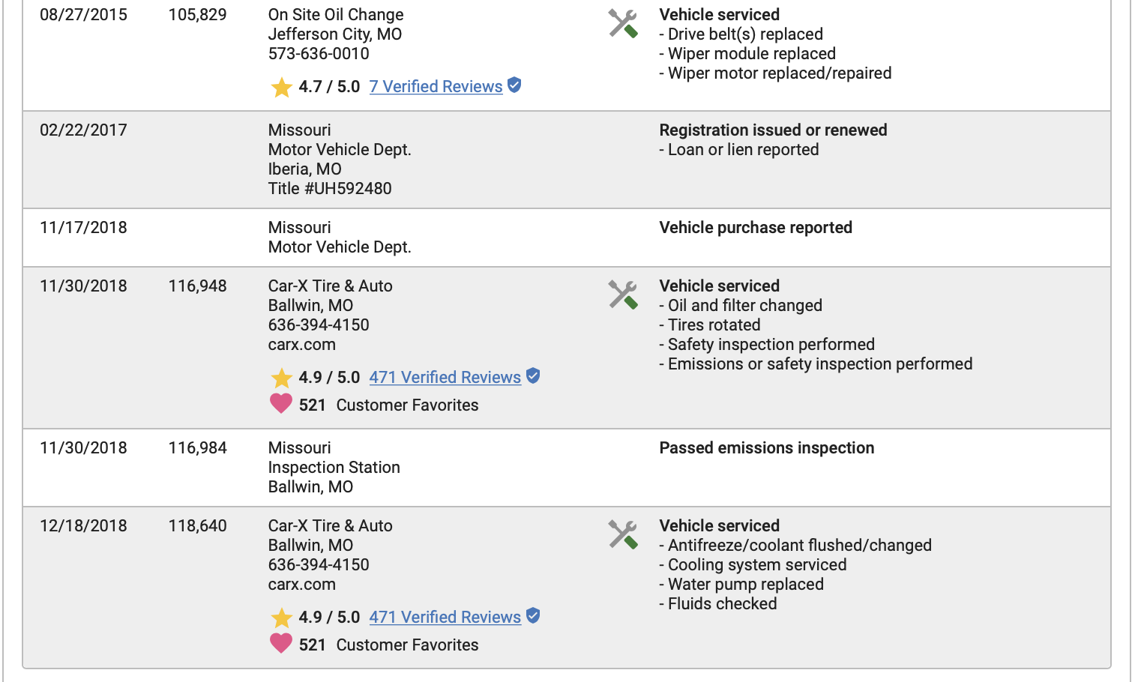
Task: Click star icon beside 4.7 / 5.0 rating
Action: pos(282,88)
